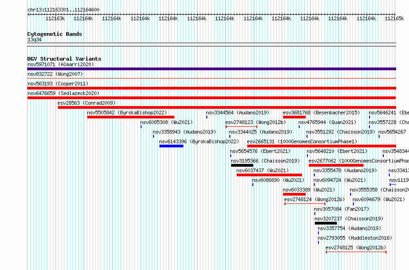
Task: Click nsv3057084 (Fan2017) label
Action: point(341,209)
